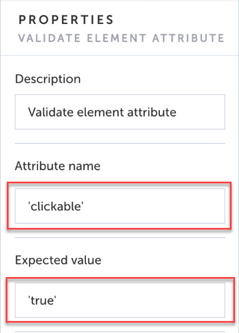This screenshot has height=333, width=239.
Task: Place cursor on the 'clickable' text
Action: 56,206
